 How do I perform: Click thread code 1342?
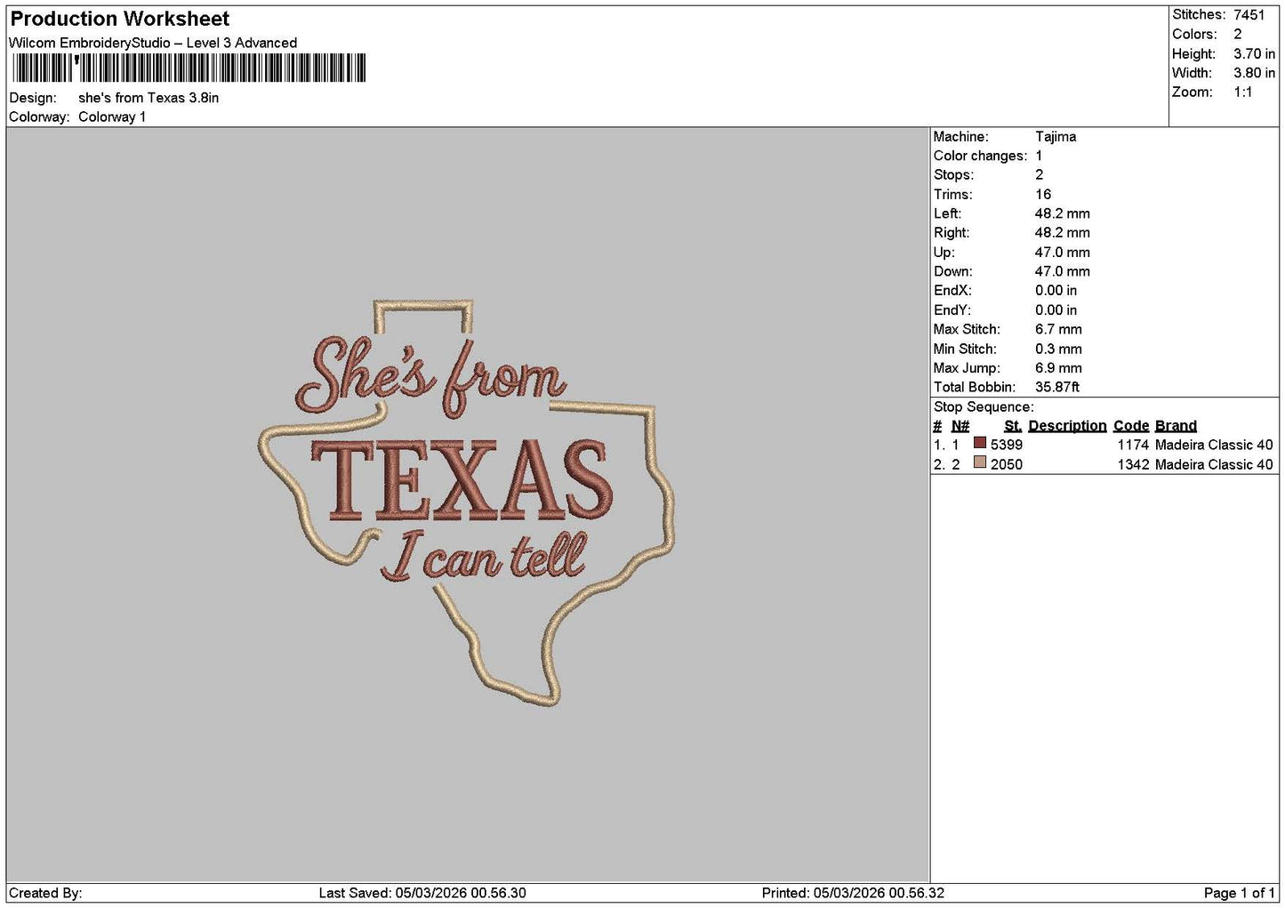[x=1133, y=464]
